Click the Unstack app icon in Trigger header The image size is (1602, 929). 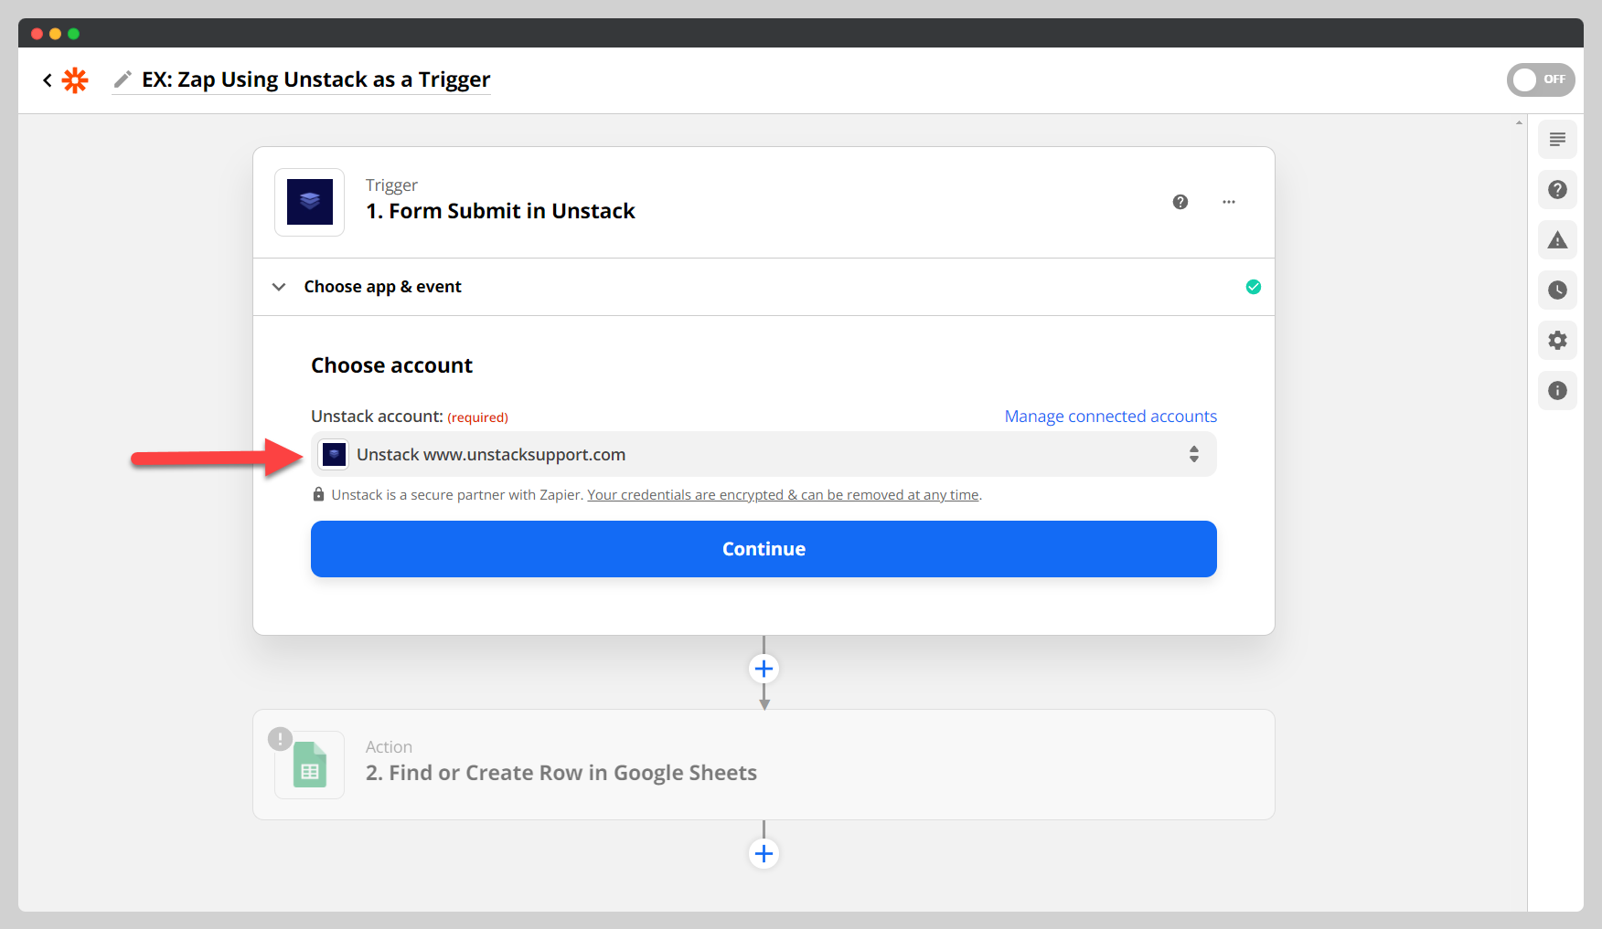[x=310, y=202]
